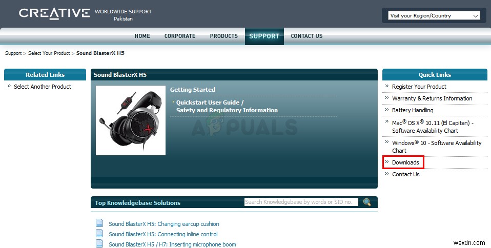Click the Quick Links panel header

point(435,75)
